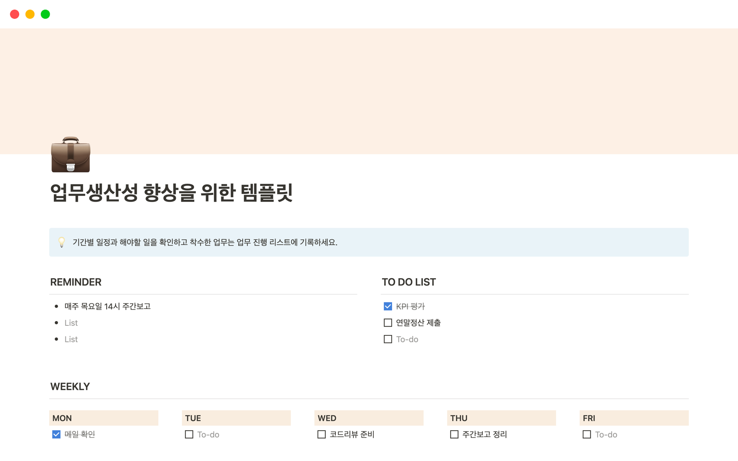
Task: Check the Friday To-do checkbox
Action: [x=587, y=434]
